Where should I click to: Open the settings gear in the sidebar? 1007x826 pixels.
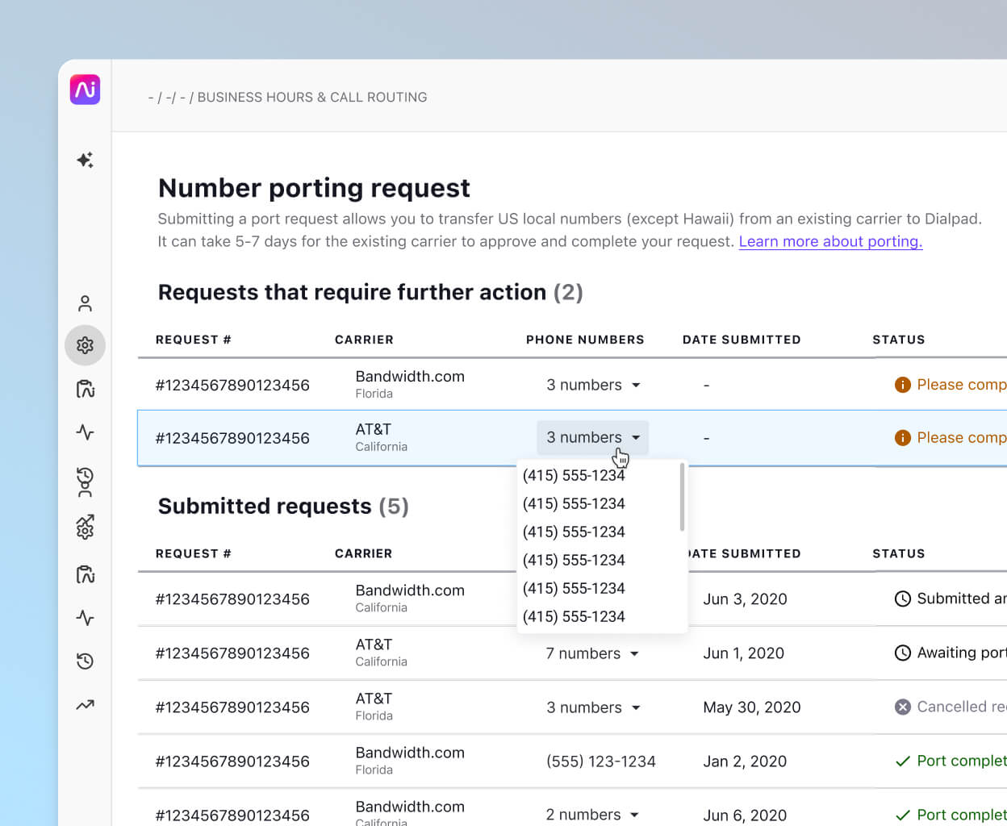click(85, 345)
